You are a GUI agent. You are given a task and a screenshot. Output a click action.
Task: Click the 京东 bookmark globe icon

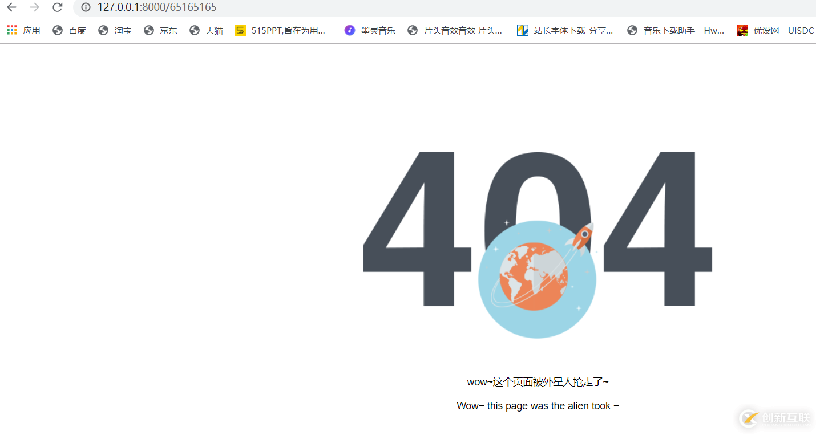click(x=148, y=30)
